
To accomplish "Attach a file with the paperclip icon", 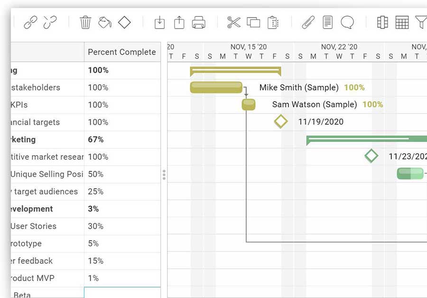I will [x=308, y=22].
